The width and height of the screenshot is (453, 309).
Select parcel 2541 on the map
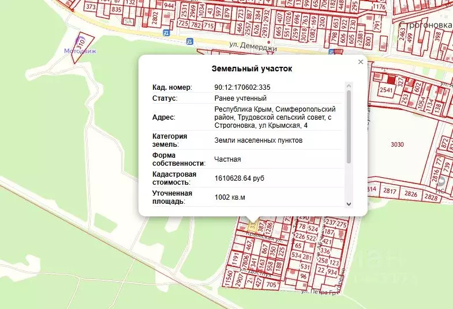(386, 90)
